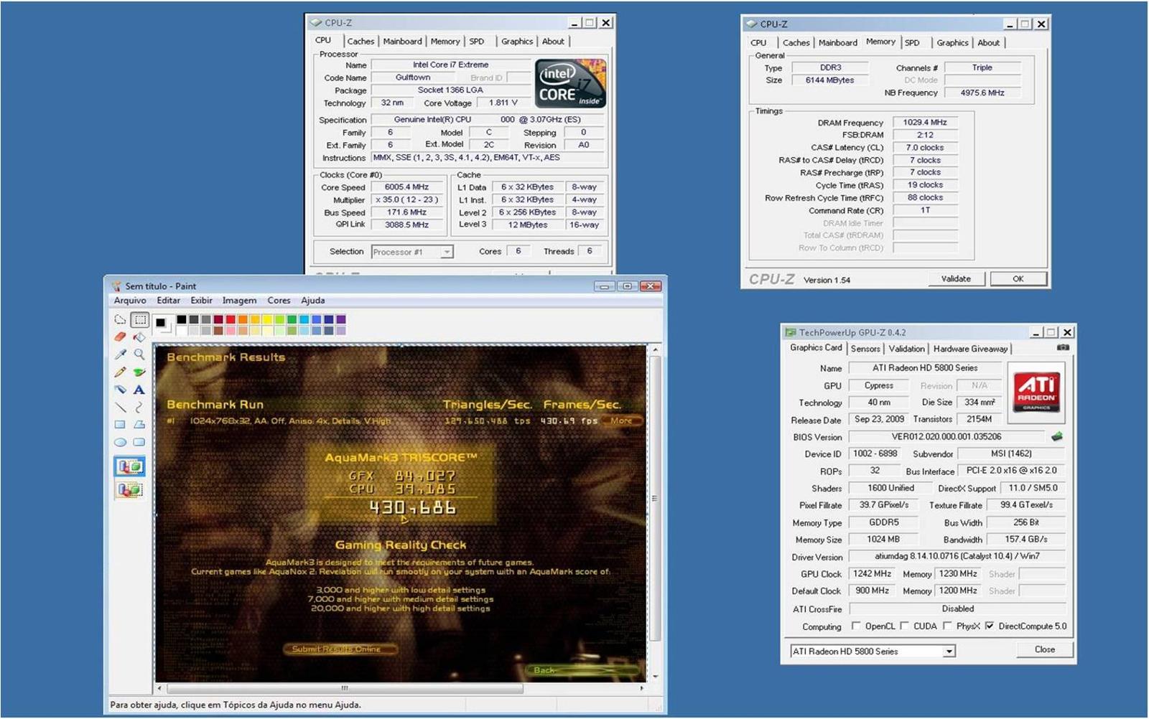1149x719 pixels.
Task: Choose the Ellipse shape tool in Paint
Action: point(120,442)
